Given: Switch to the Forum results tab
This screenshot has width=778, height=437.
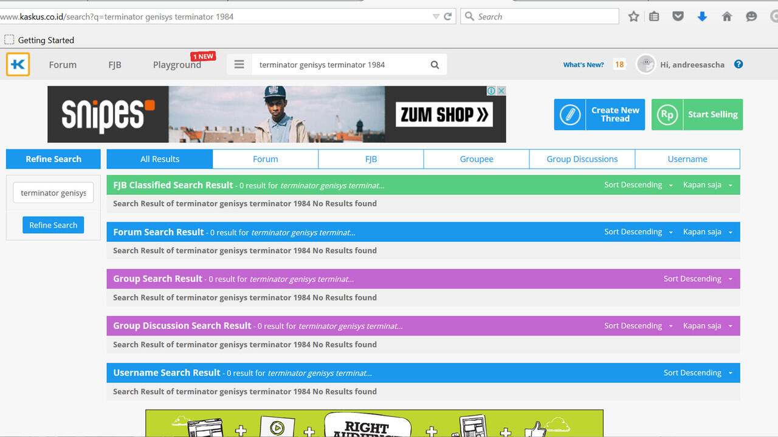Looking at the screenshot, I should pyautogui.click(x=266, y=159).
